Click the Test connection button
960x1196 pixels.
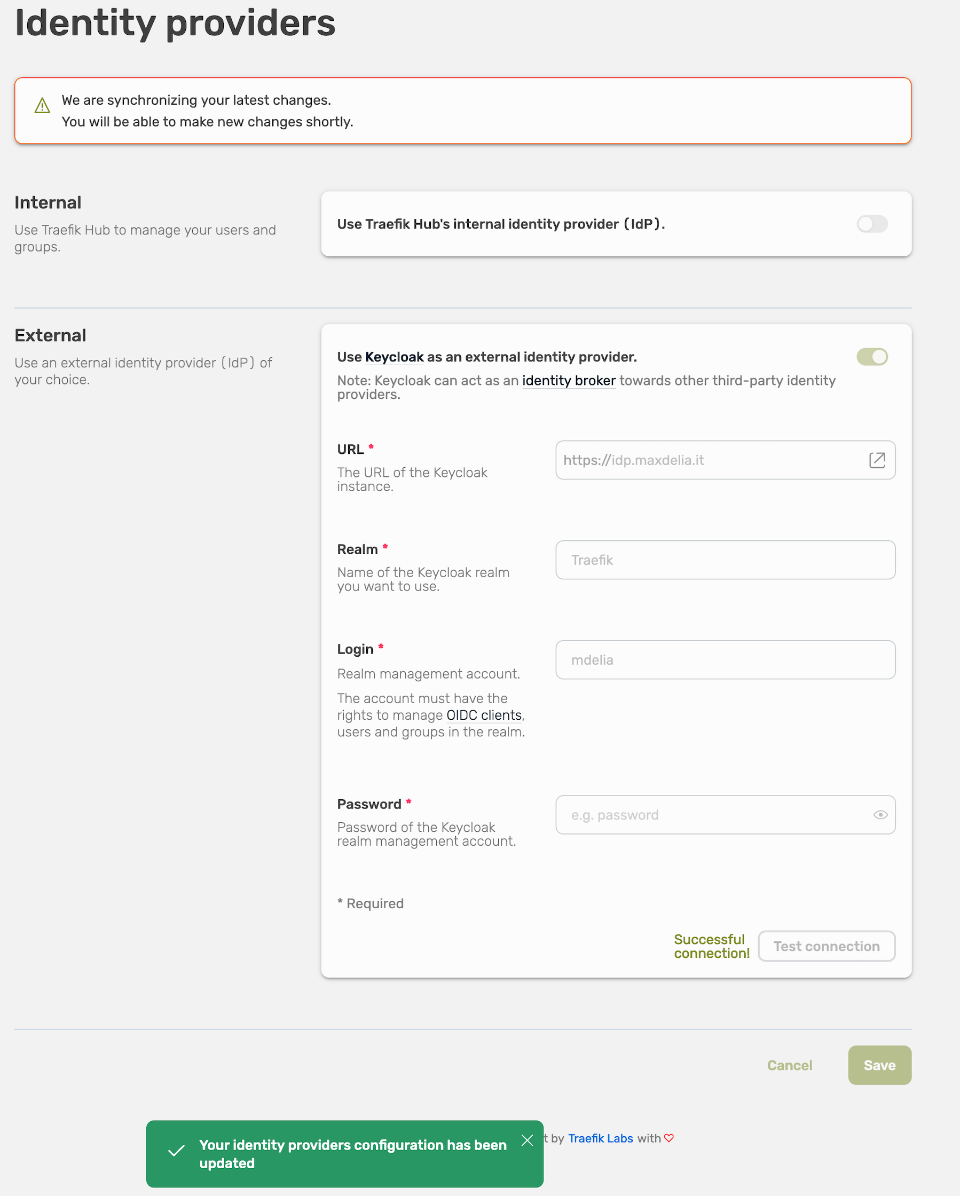click(827, 946)
